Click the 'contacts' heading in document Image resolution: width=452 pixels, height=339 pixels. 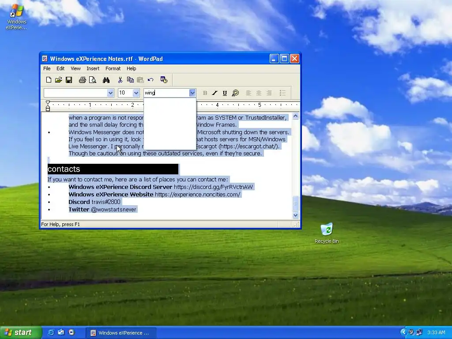tap(64, 169)
